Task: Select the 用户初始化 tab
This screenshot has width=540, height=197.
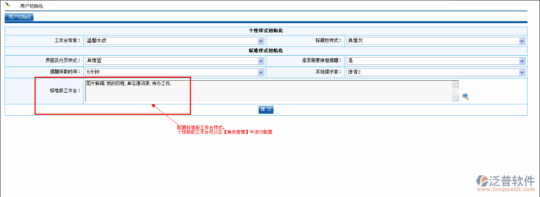Action: tap(19, 17)
